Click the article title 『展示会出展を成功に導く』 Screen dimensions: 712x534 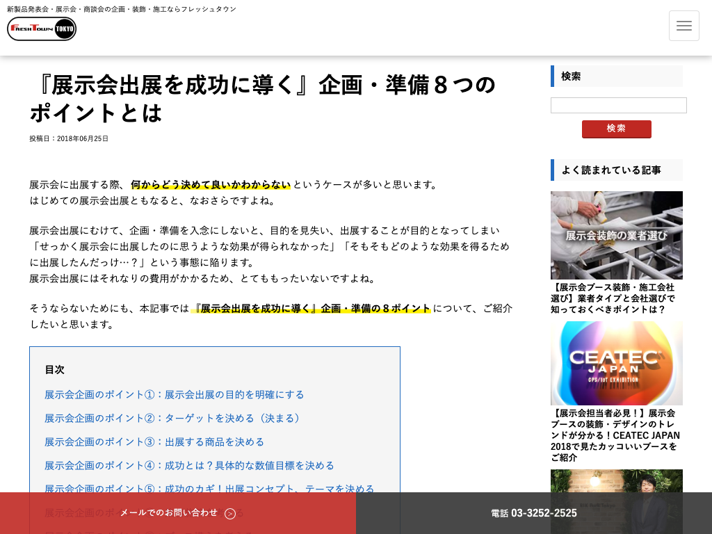(262, 99)
